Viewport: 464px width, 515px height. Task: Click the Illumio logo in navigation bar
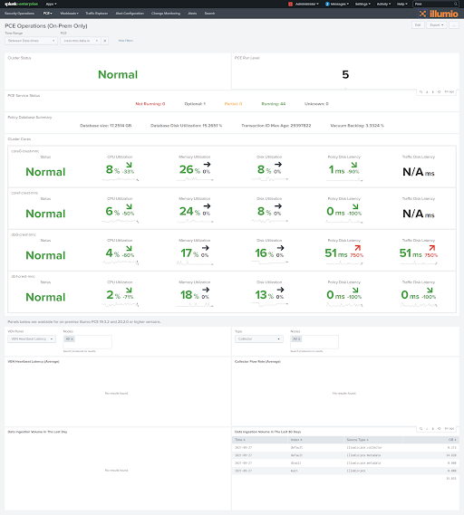tap(439, 14)
